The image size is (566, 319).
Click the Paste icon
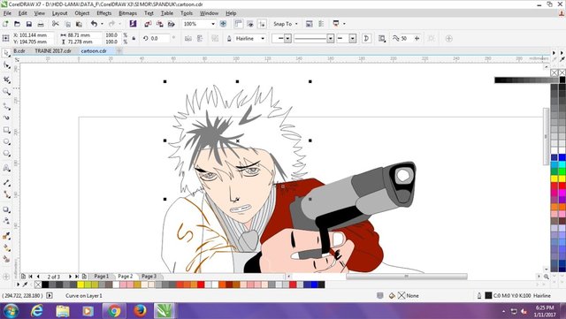click(79, 24)
